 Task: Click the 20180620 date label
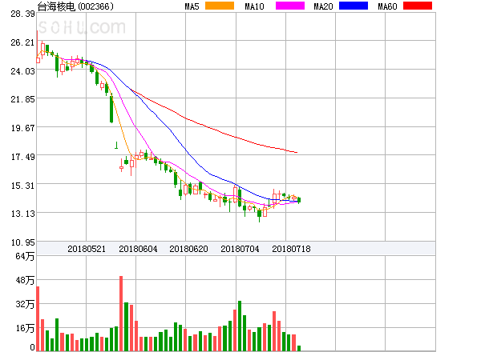coord(188,249)
